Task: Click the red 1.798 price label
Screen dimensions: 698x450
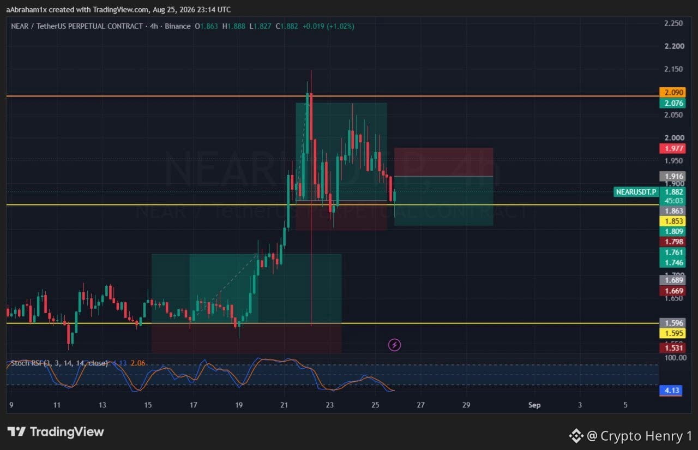Action: 671,242
